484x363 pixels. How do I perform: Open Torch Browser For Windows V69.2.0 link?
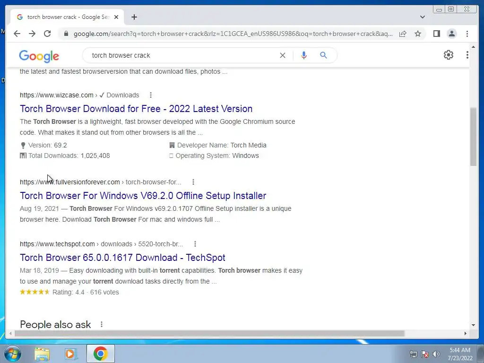tap(143, 196)
